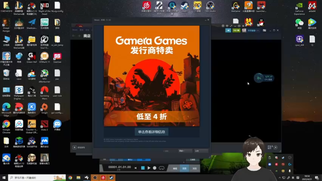Go forward with Steam's right arrow button

[79, 36]
